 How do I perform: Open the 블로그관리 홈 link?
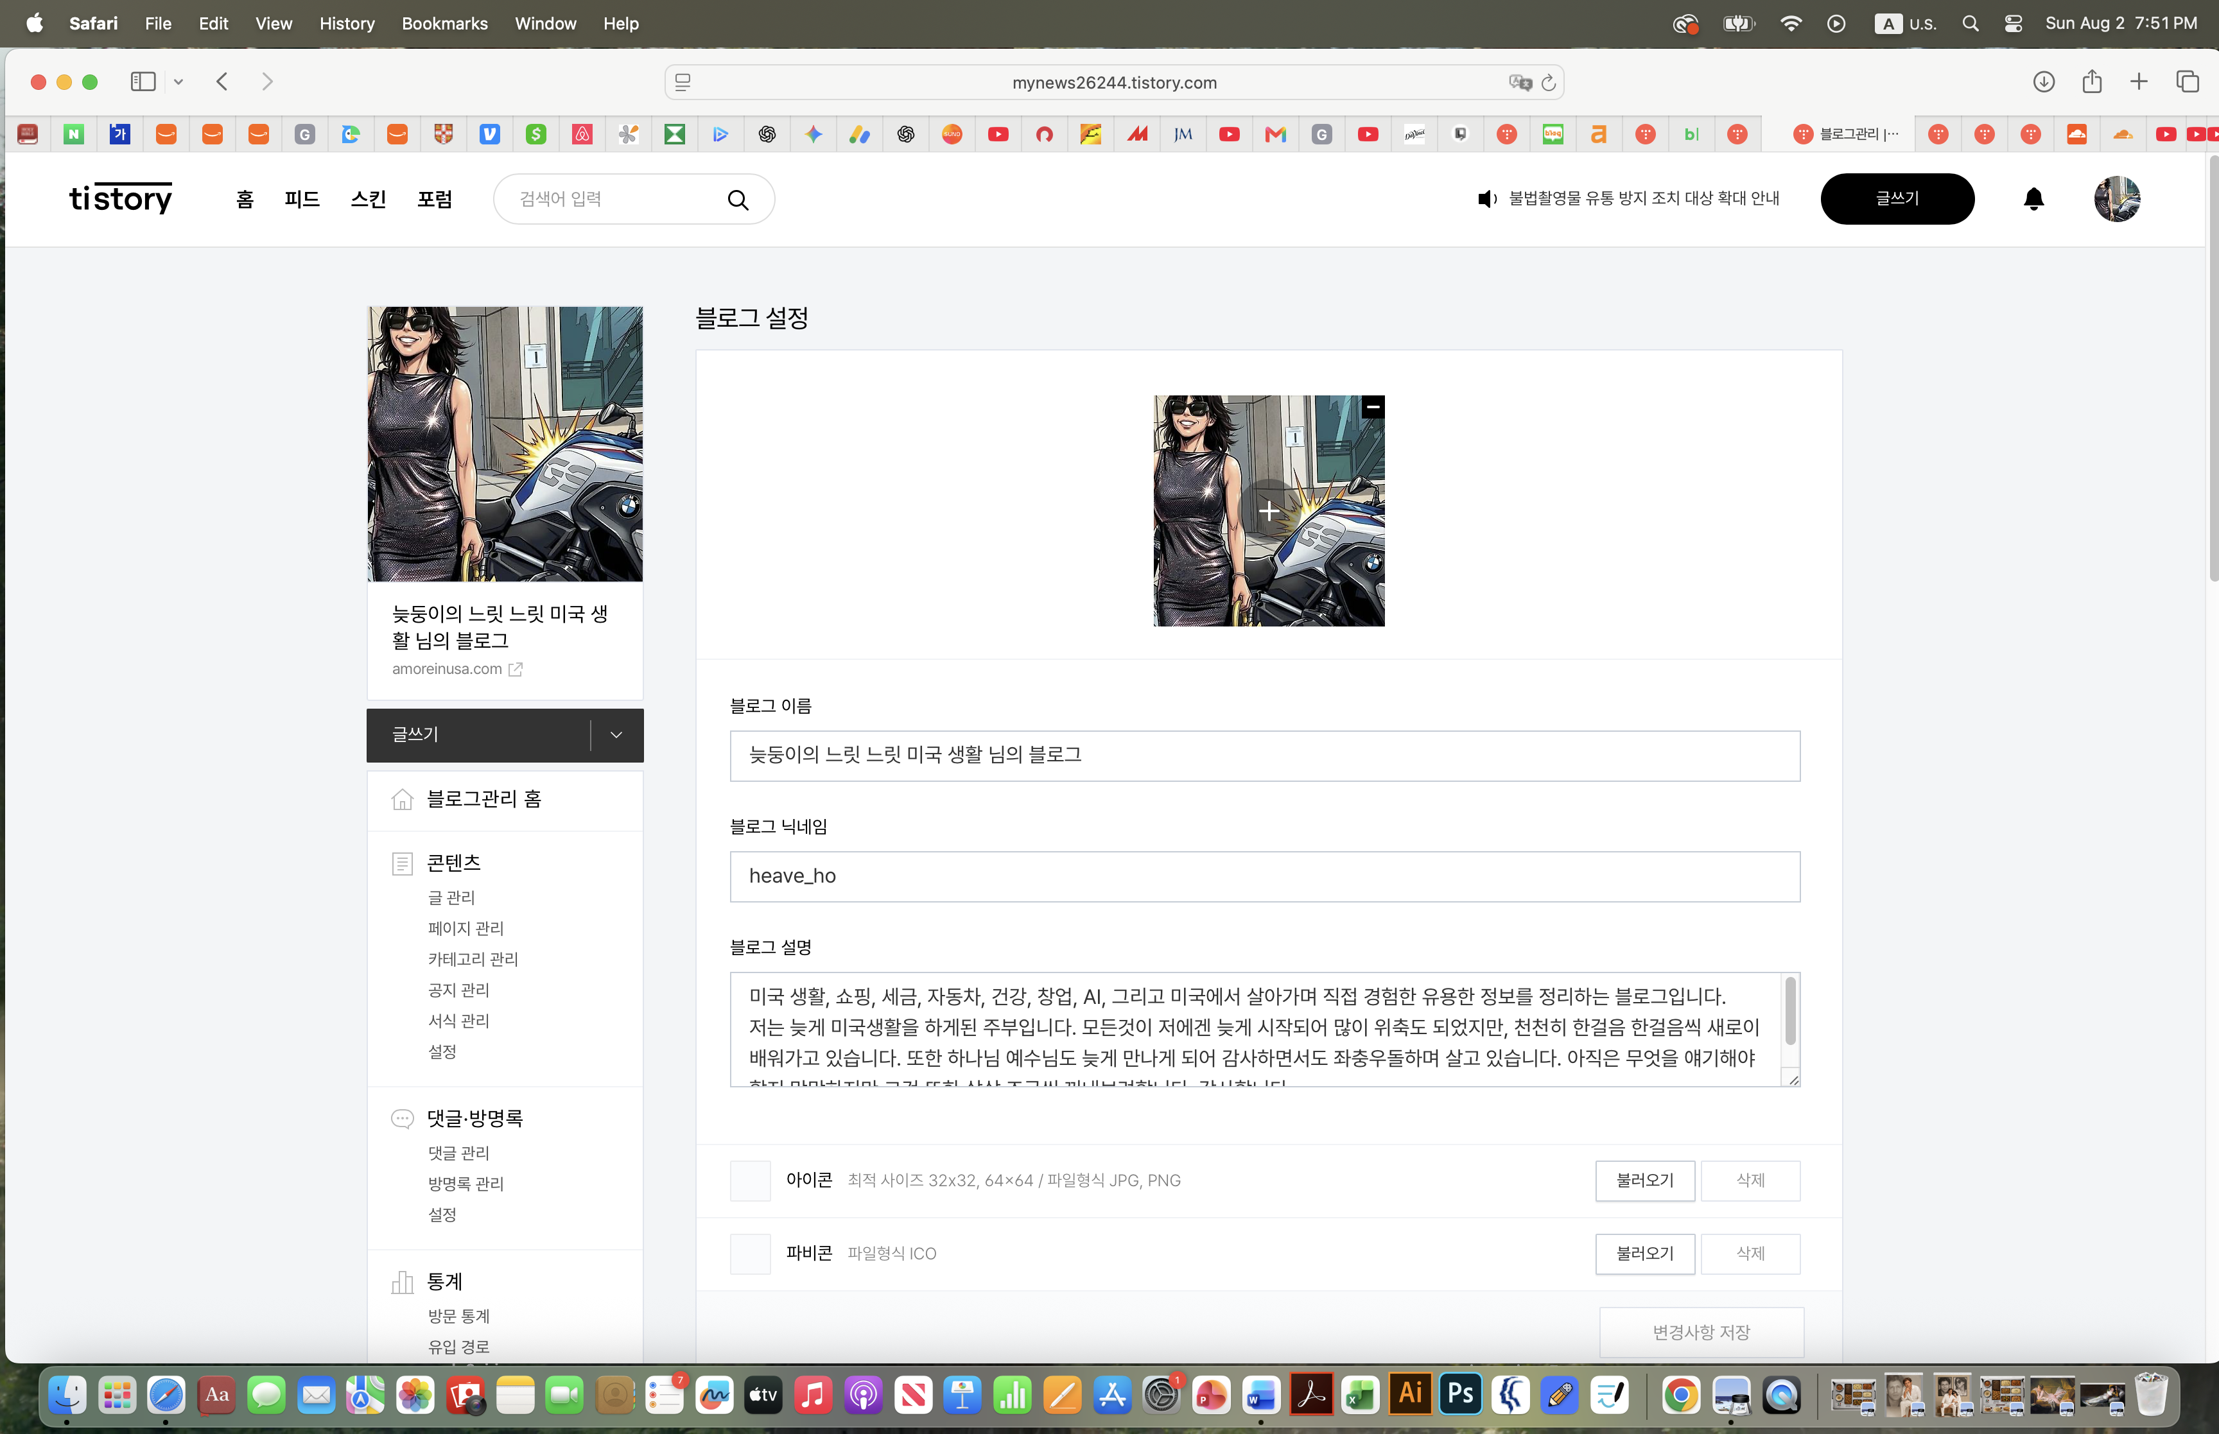point(484,799)
